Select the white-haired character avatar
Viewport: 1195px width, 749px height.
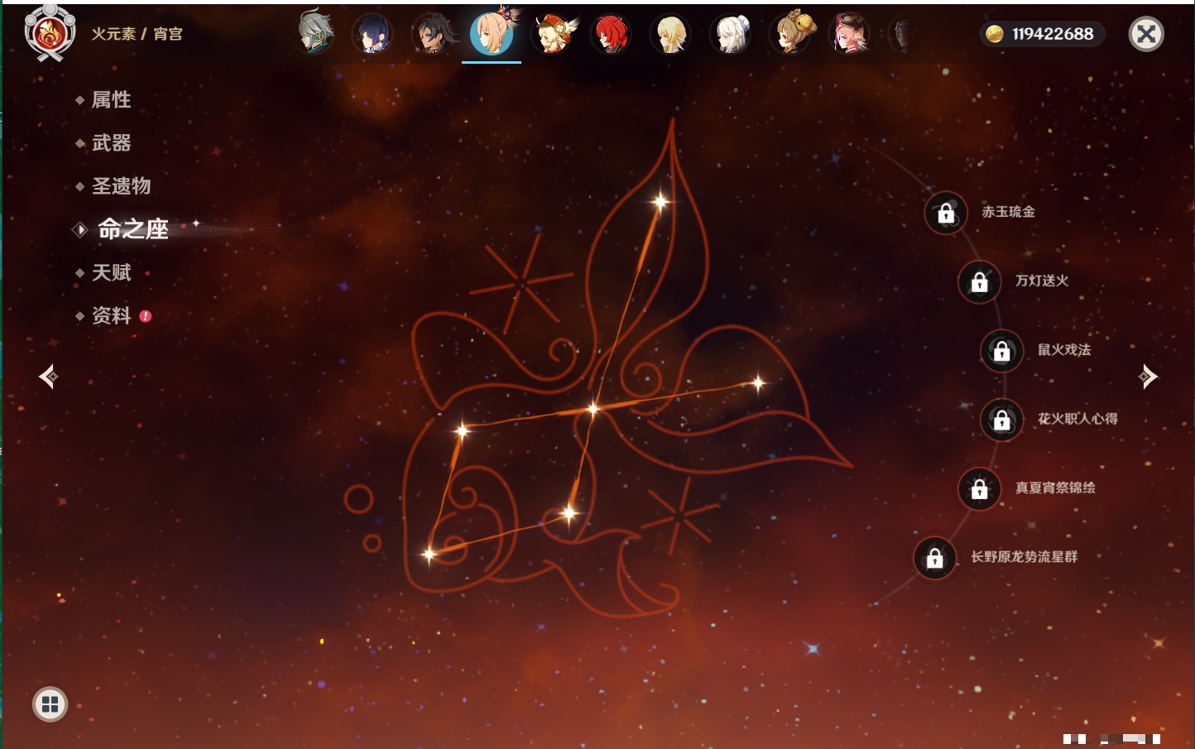732,34
